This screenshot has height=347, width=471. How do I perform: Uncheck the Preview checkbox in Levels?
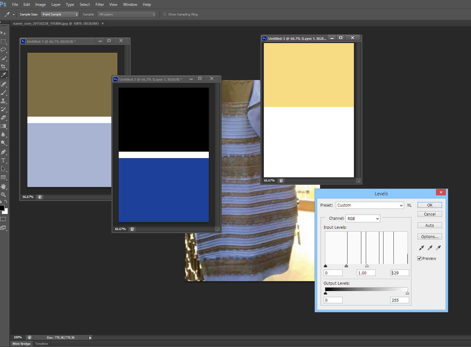420,258
